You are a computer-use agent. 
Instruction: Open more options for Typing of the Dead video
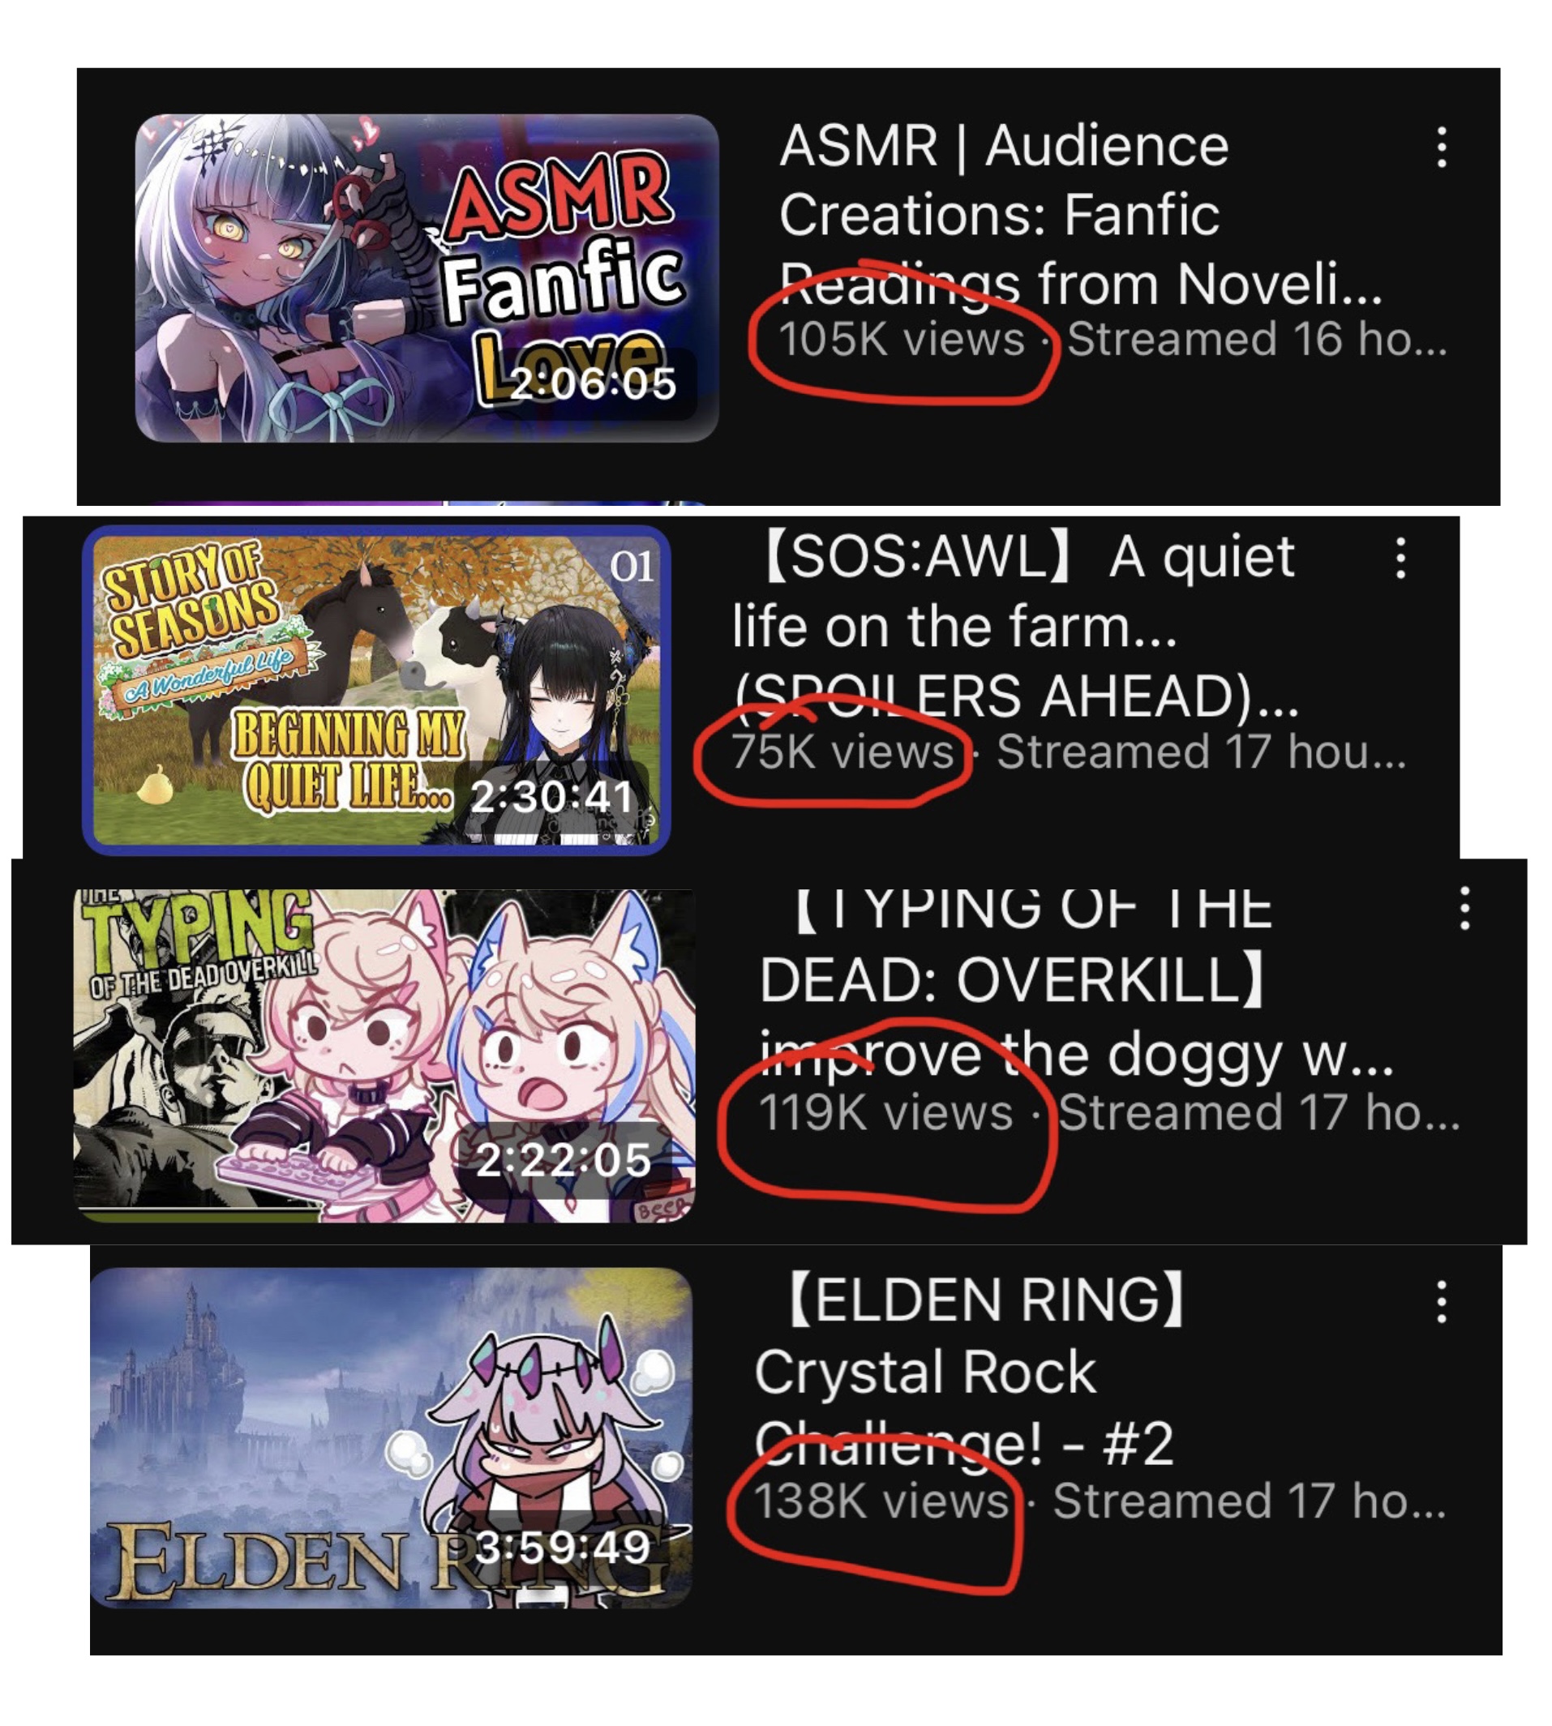coord(1464,907)
